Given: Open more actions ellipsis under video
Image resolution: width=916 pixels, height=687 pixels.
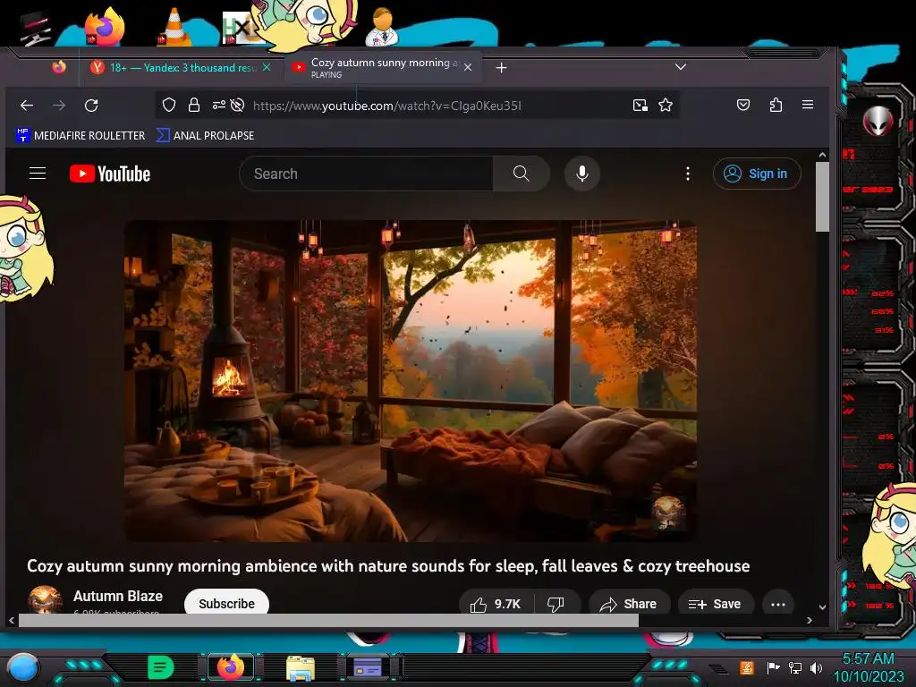Looking at the screenshot, I should pos(777,604).
